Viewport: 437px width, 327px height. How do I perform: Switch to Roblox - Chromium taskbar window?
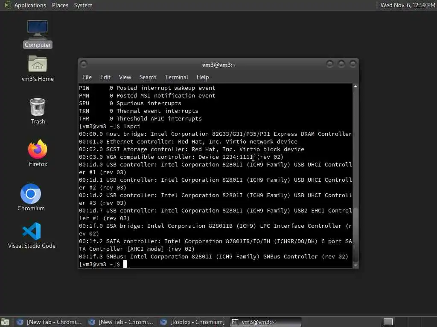(x=192, y=322)
